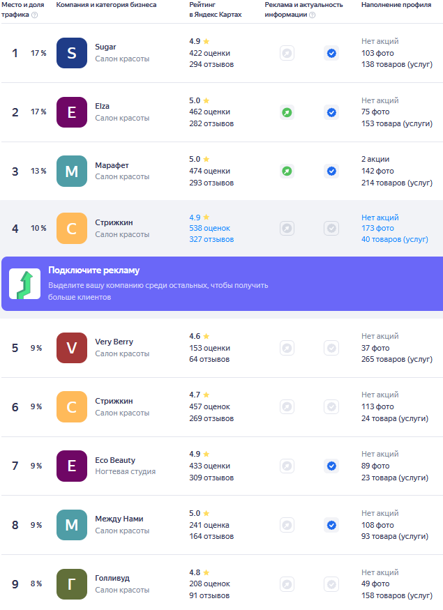
Task: Click the gray ad icon for Very Berry
Action: 287,348
